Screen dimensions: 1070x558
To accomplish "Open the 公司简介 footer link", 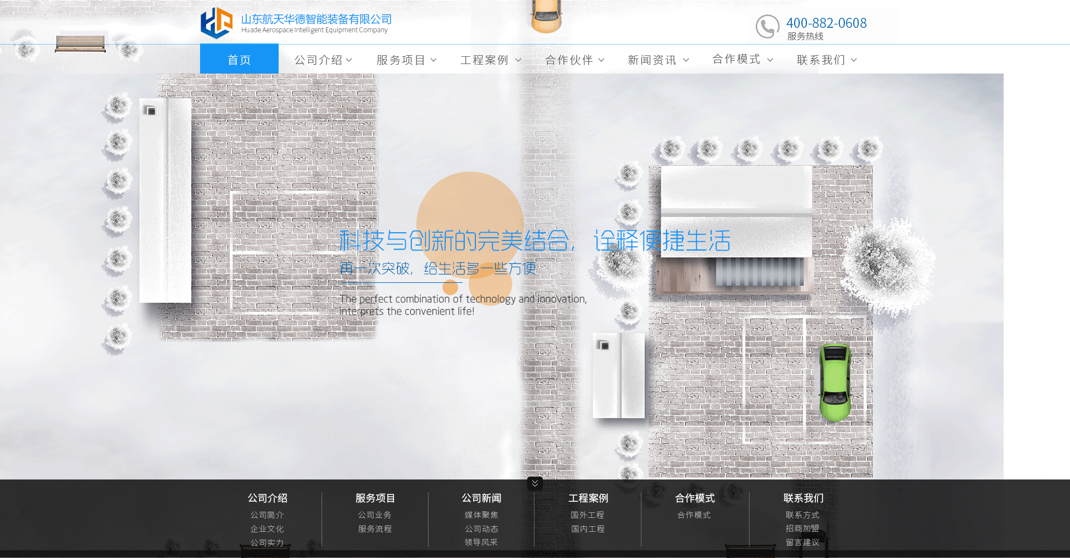I will click(267, 515).
